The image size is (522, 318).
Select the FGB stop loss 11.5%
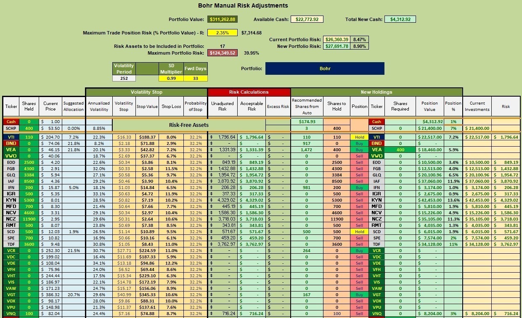pyautogui.click(x=171, y=168)
